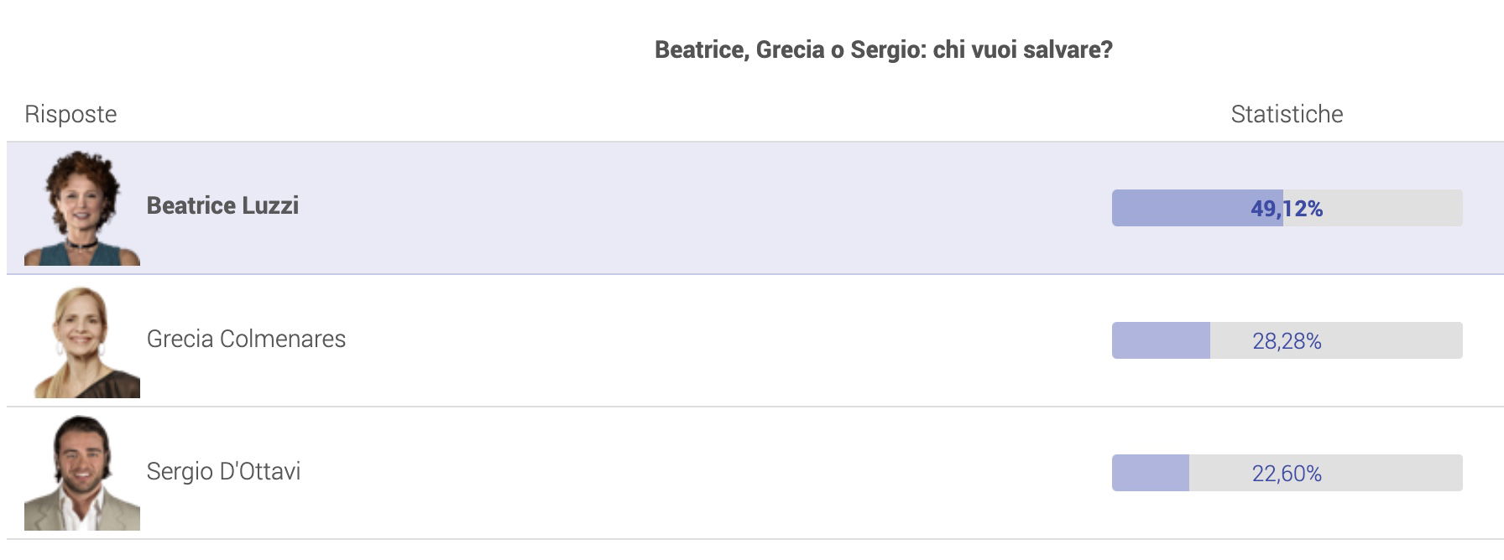Image resolution: width=1504 pixels, height=560 pixels.
Task: Click the 22,60% percentage text
Action: (x=1287, y=474)
